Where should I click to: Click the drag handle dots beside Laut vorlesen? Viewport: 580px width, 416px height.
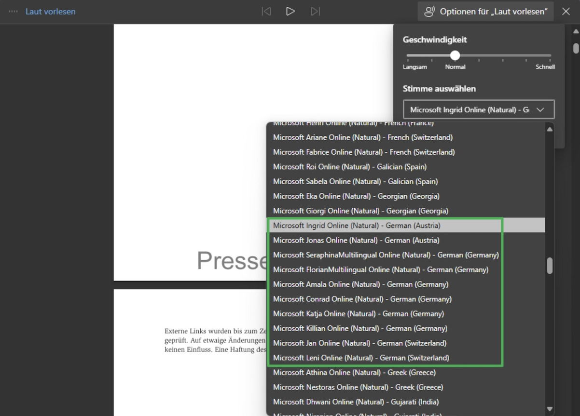(x=14, y=11)
